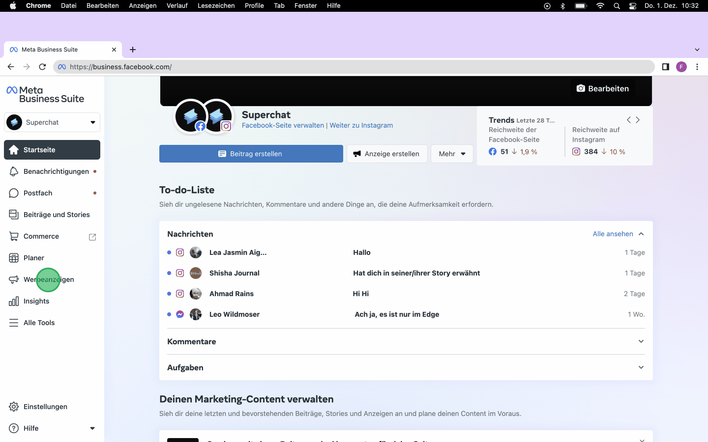Open the Bearbeiten menu in the menu bar
The image size is (708, 442).
tap(103, 6)
